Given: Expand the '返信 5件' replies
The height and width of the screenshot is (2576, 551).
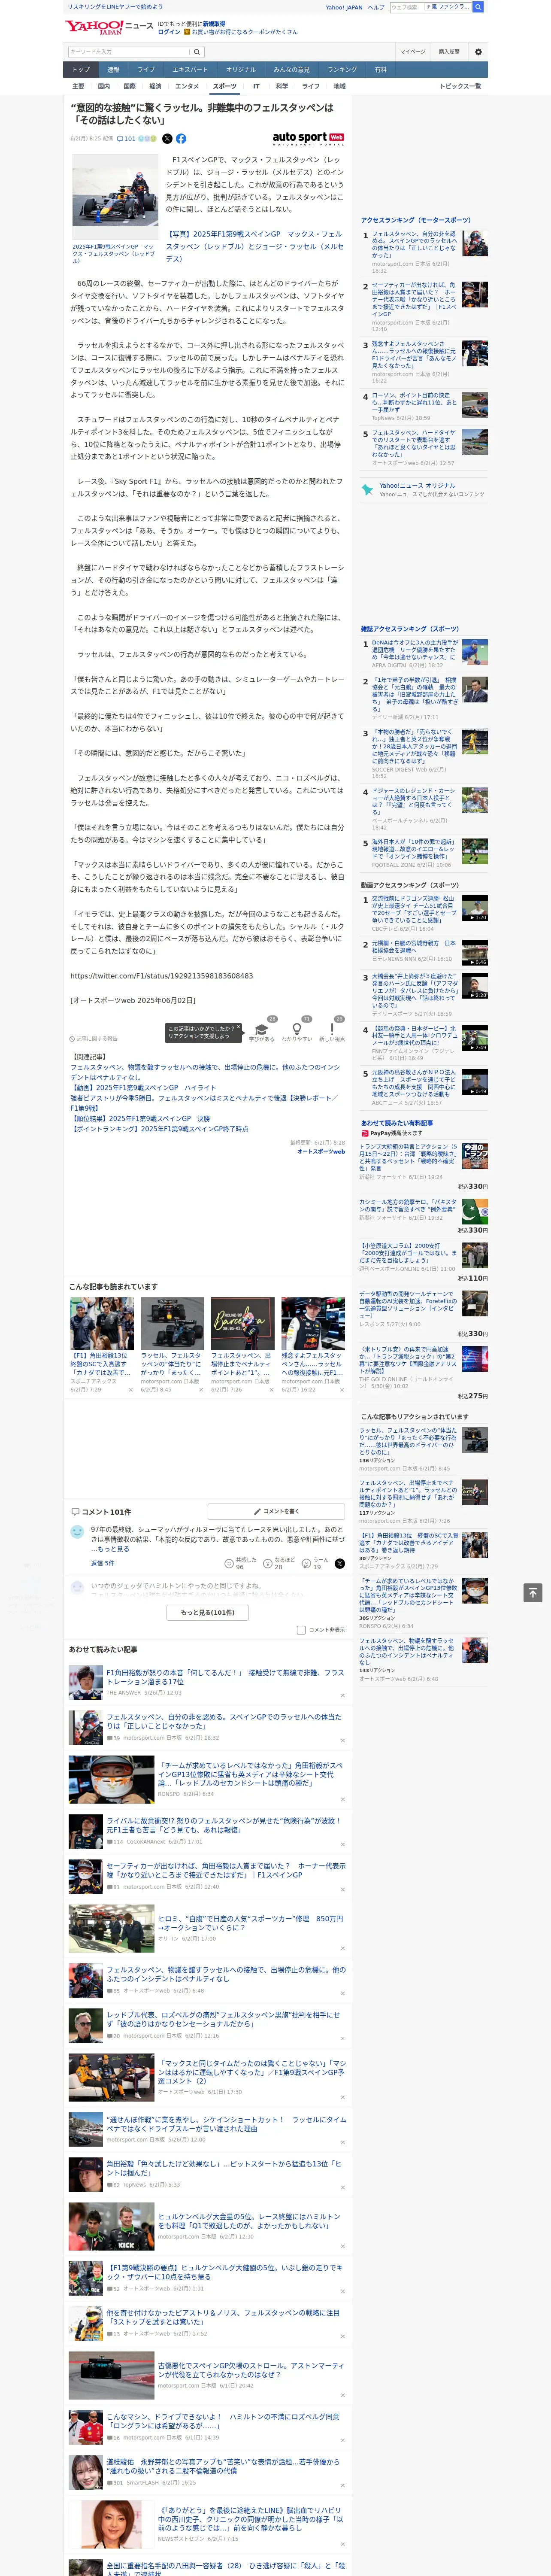Looking at the screenshot, I should tap(102, 1563).
